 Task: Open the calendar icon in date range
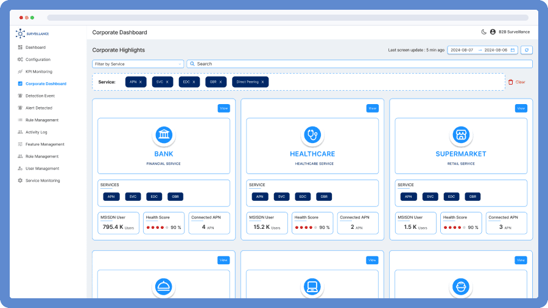point(513,50)
